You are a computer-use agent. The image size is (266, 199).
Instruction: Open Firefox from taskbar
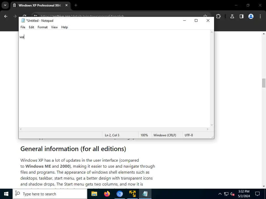107,194
